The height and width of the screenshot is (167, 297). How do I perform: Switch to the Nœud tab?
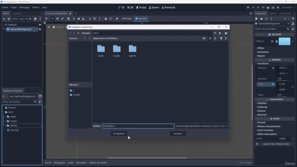pyautogui.click(x=273, y=13)
